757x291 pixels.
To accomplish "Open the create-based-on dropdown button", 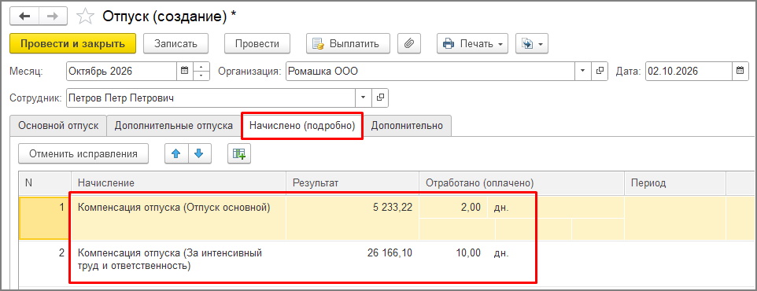I will (531, 43).
